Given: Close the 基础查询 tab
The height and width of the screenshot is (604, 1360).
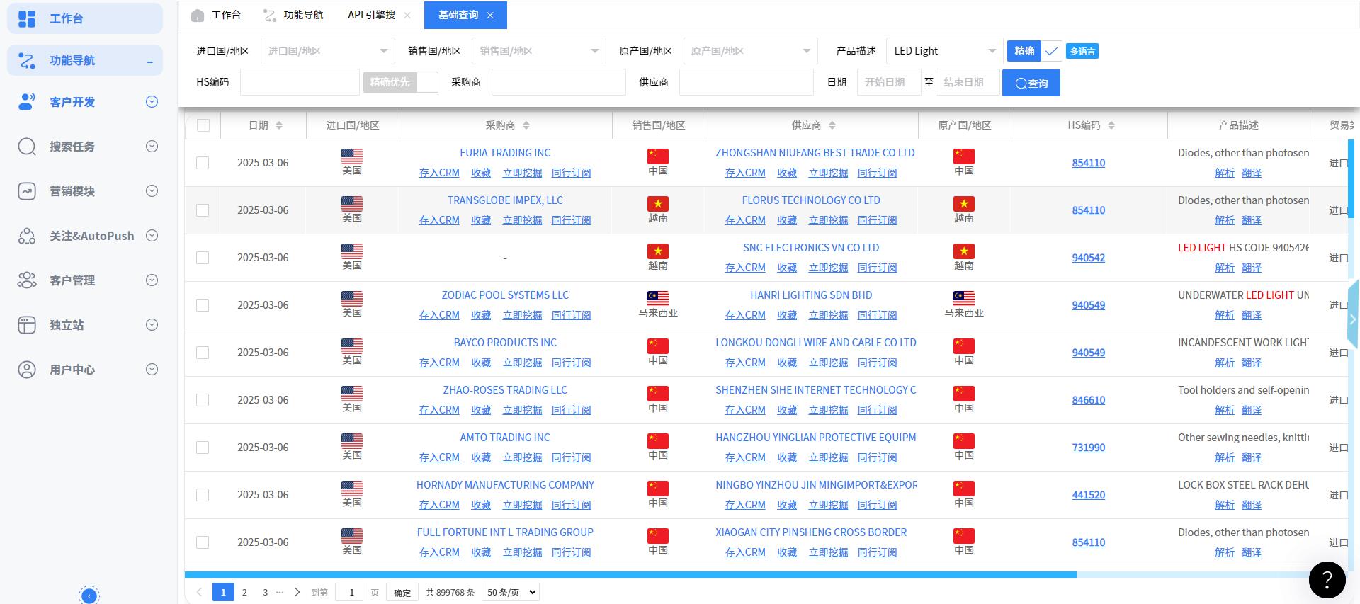Looking at the screenshot, I should point(490,15).
